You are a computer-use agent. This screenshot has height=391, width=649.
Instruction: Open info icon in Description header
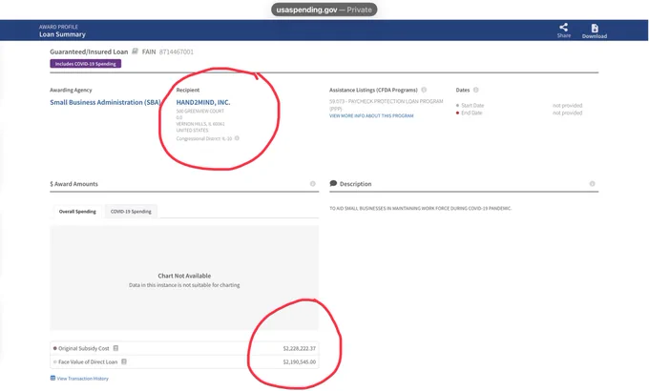[592, 184]
